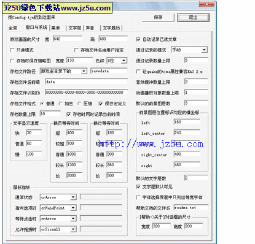Screen dimensions: 255x244
Task: Click game screen width field 640
Action: tap(68, 39)
